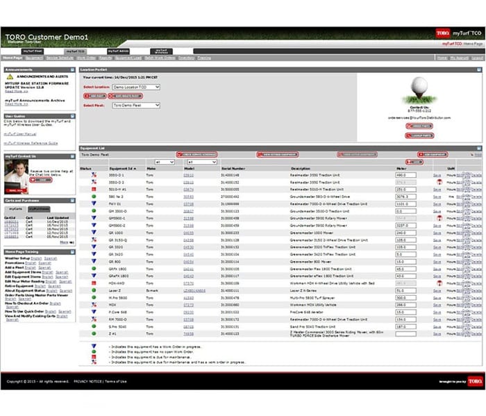Screen dimensions: 486x416
Task: Click red meter icon in HDX-4WD row
Action: (x=439, y=283)
